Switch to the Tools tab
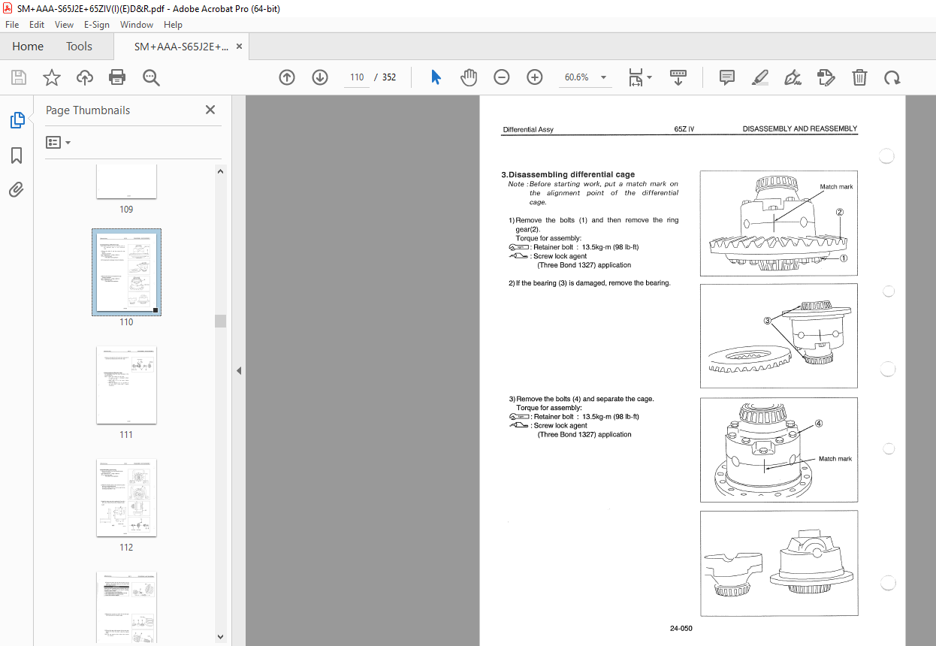936x646 pixels. coord(79,46)
